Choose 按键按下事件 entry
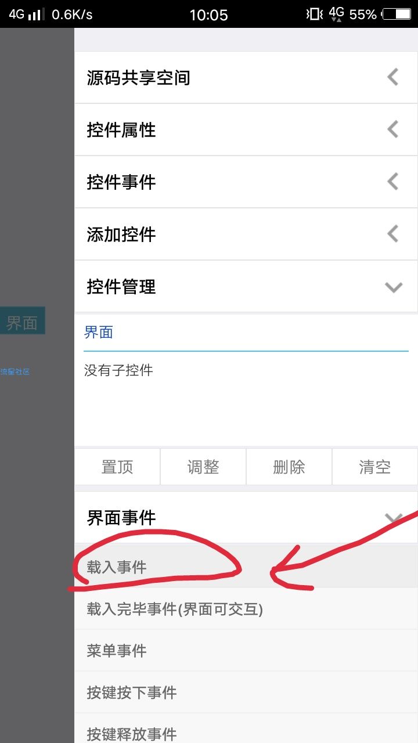418x743 pixels. click(x=246, y=692)
